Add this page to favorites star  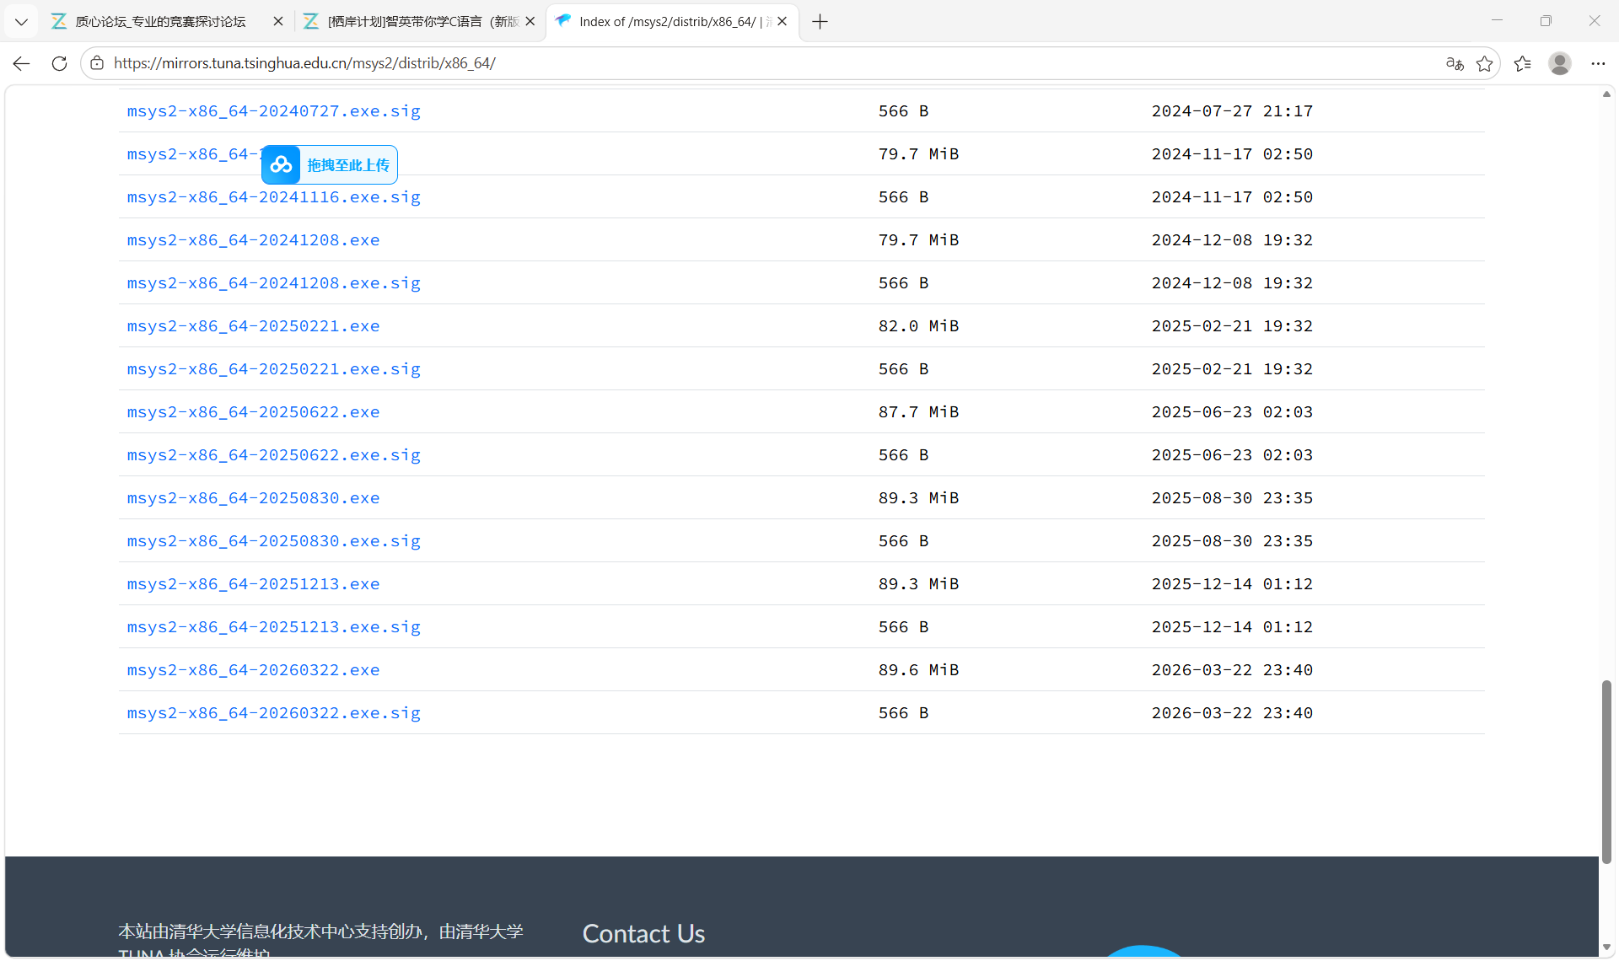pos(1485,63)
